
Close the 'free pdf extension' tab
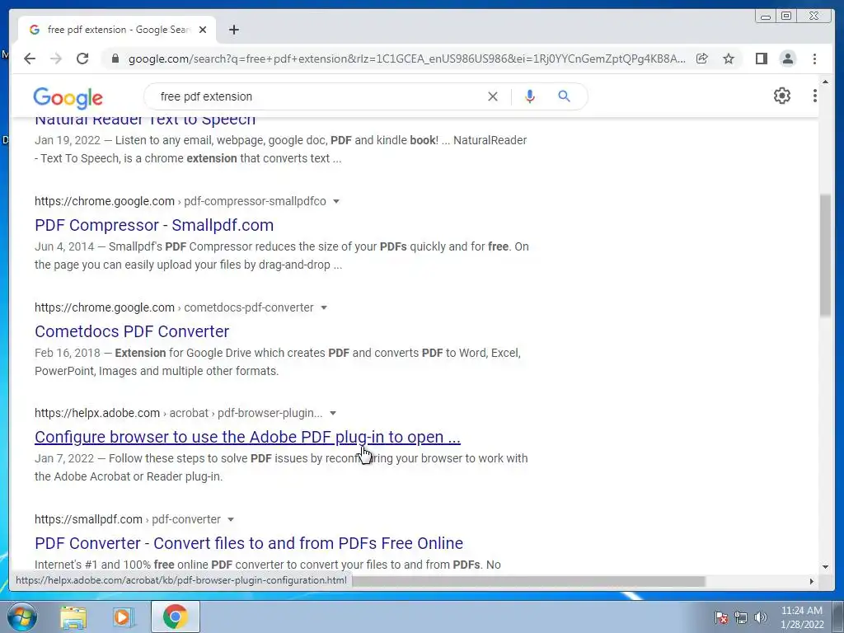203,30
